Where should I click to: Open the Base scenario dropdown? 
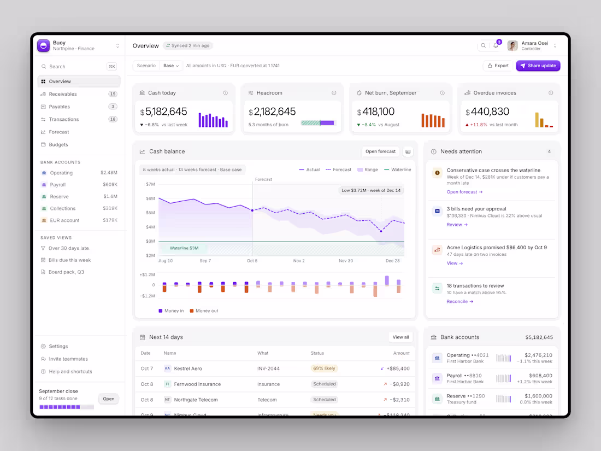tap(171, 66)
